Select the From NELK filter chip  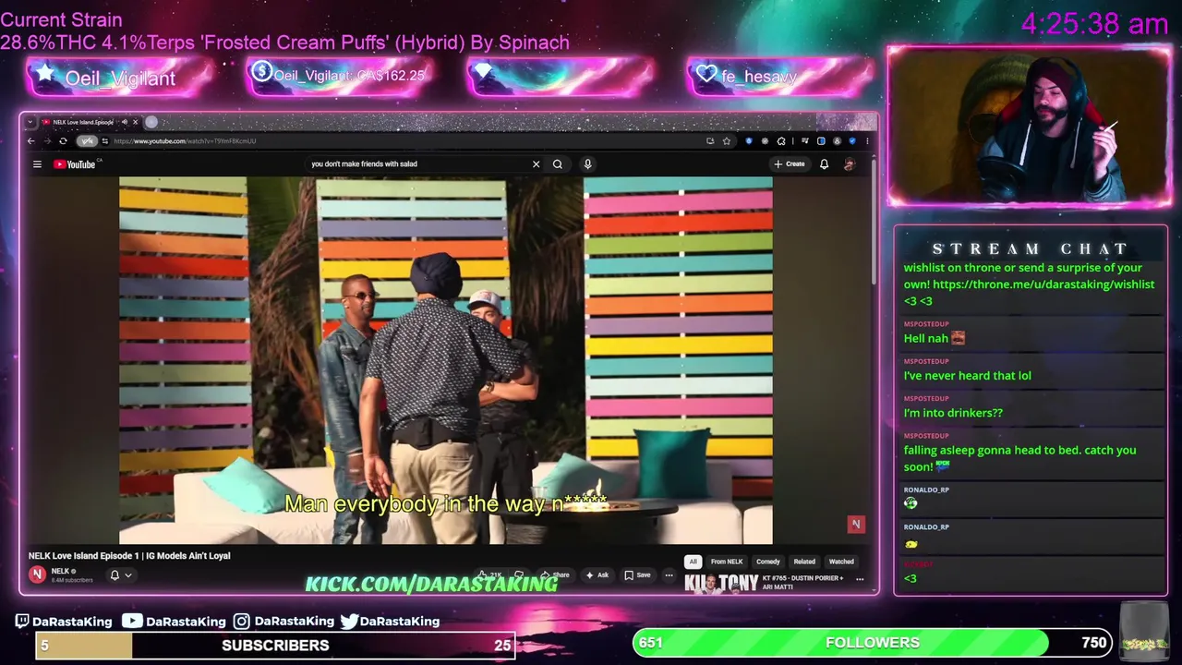click(727, 562)
